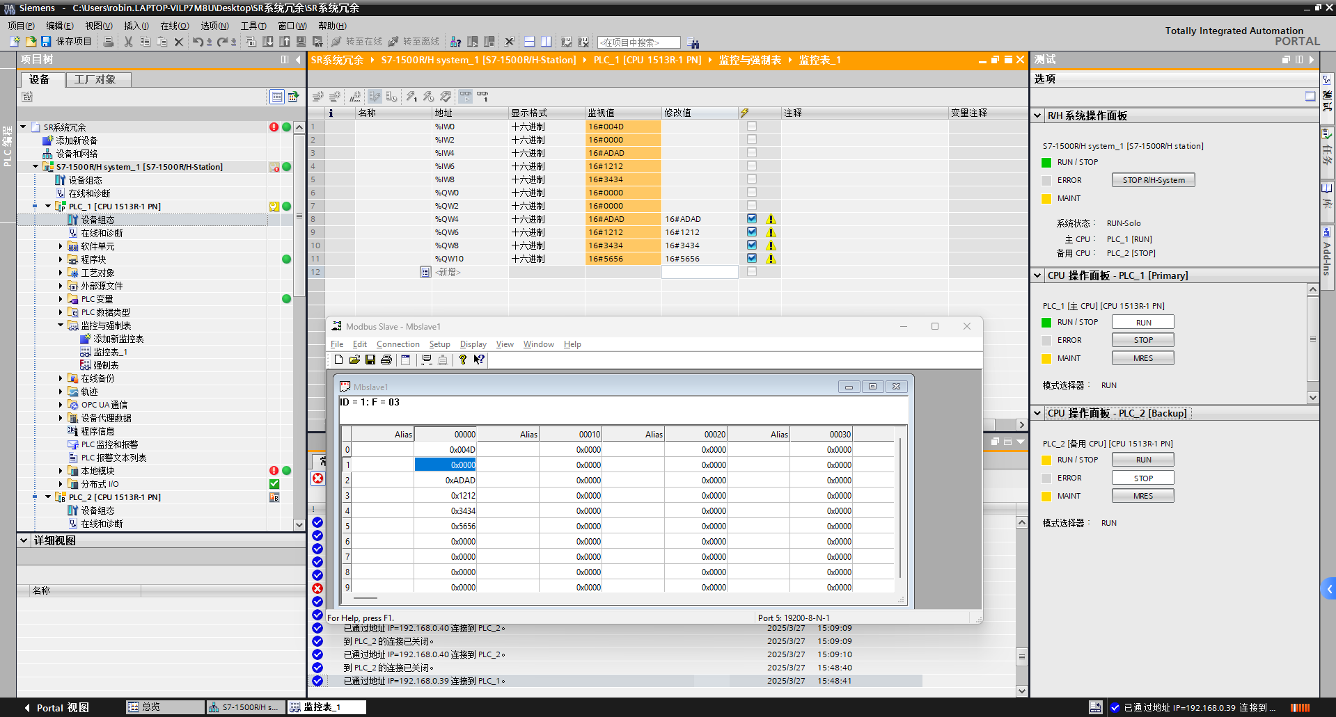Uncheck modify checkbox for %QW10 row
Viewport: 1336px width, 717px height.
(x=752, y=259)
